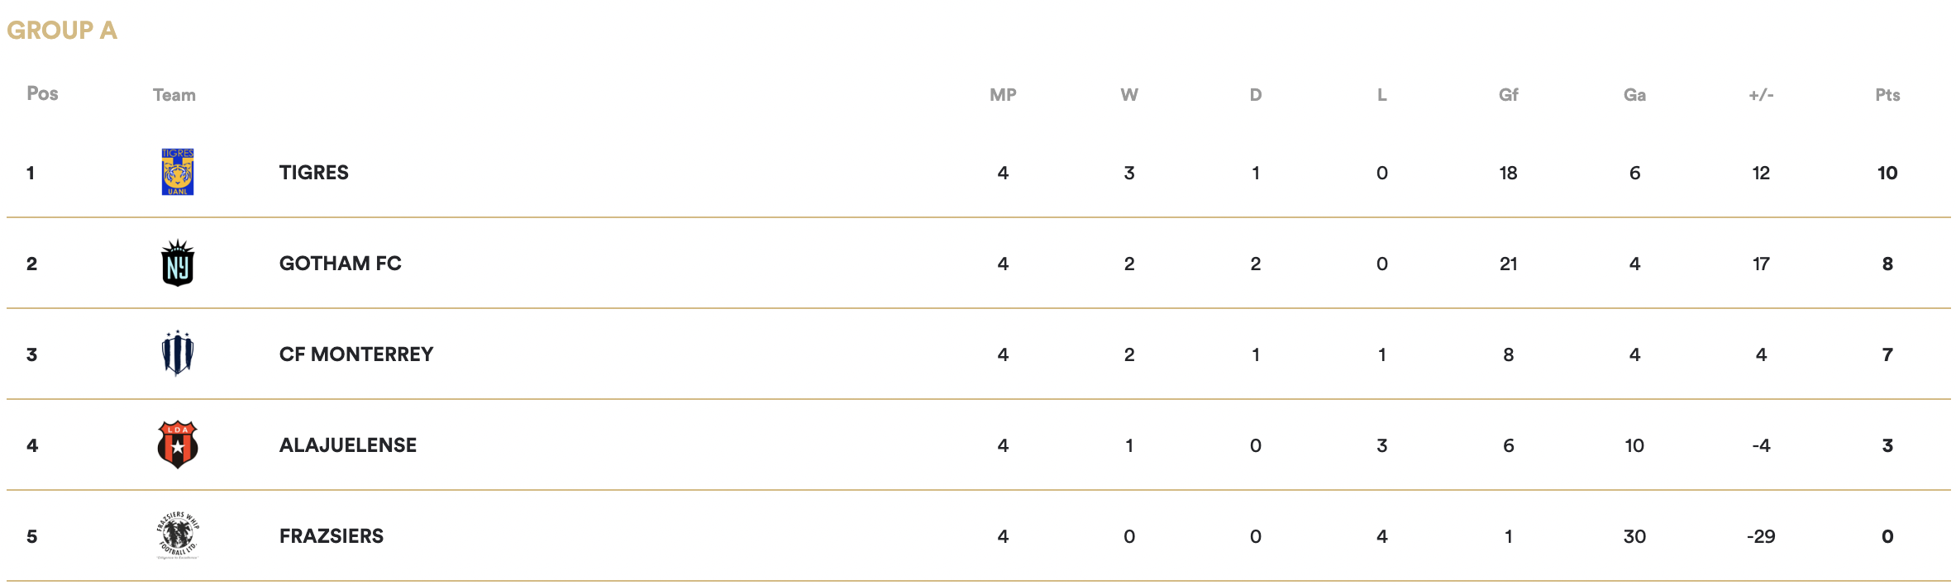The width and height of the screenshot is (1956, 585).
Task: Open the FRAZSIERS team name link
Action: (332, 536)
